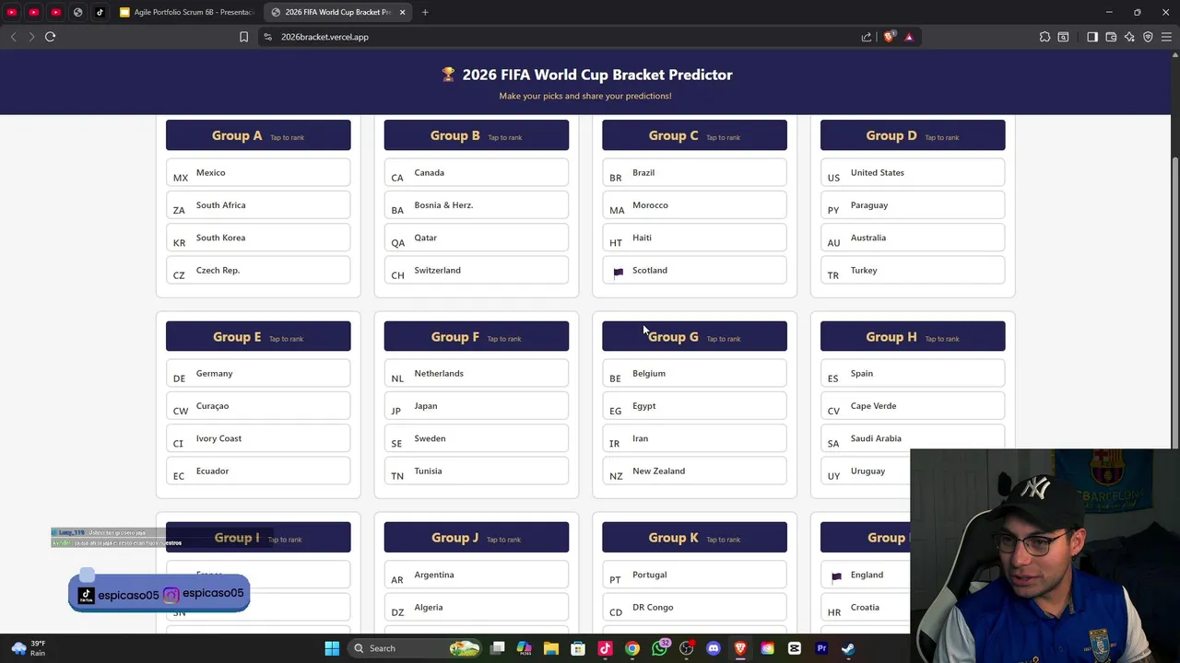This screenshot has height=663, width=1180.
Task: Select Mexico in Group A
Action: [258, 172]
